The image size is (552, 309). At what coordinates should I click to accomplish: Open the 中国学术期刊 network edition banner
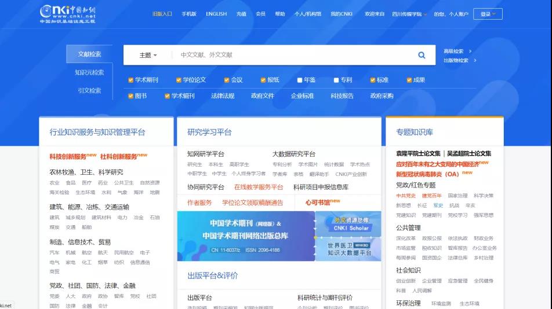coord(246,236)
